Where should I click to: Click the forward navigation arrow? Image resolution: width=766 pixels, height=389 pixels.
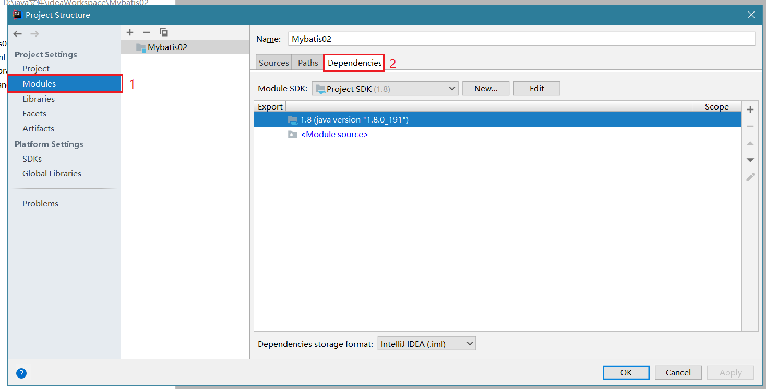tap(34, 34)
